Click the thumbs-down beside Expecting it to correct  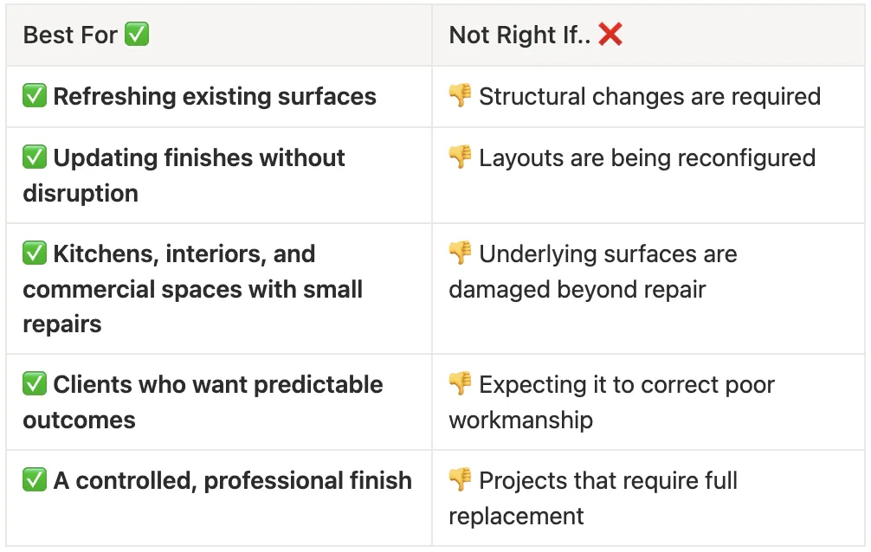[x=460, y=384]
